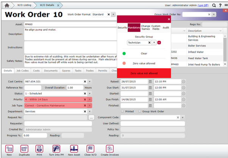
Task: Enable the Group Work Order checkbox
Action: [140, 112]
